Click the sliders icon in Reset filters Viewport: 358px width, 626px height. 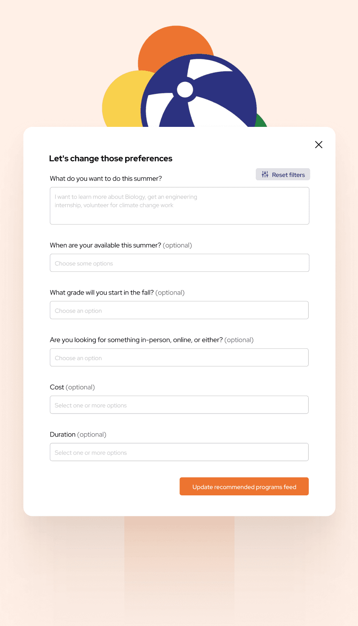coord(265,174)
